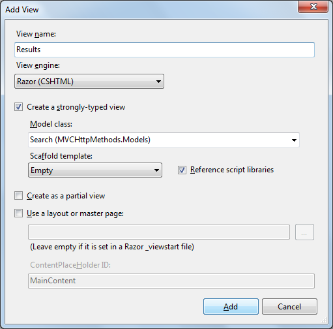Click the Use a layout or master page label
Screen dimensions: 333x329
[x=75, y=213]
